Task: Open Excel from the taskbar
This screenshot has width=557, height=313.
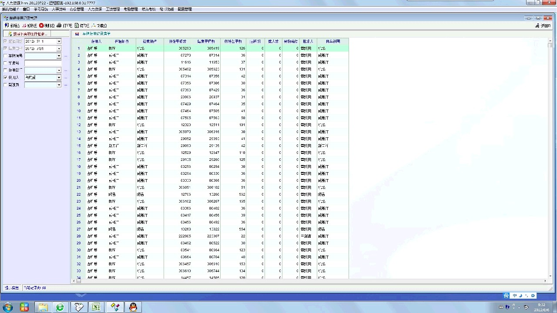Action: point(96,307)
